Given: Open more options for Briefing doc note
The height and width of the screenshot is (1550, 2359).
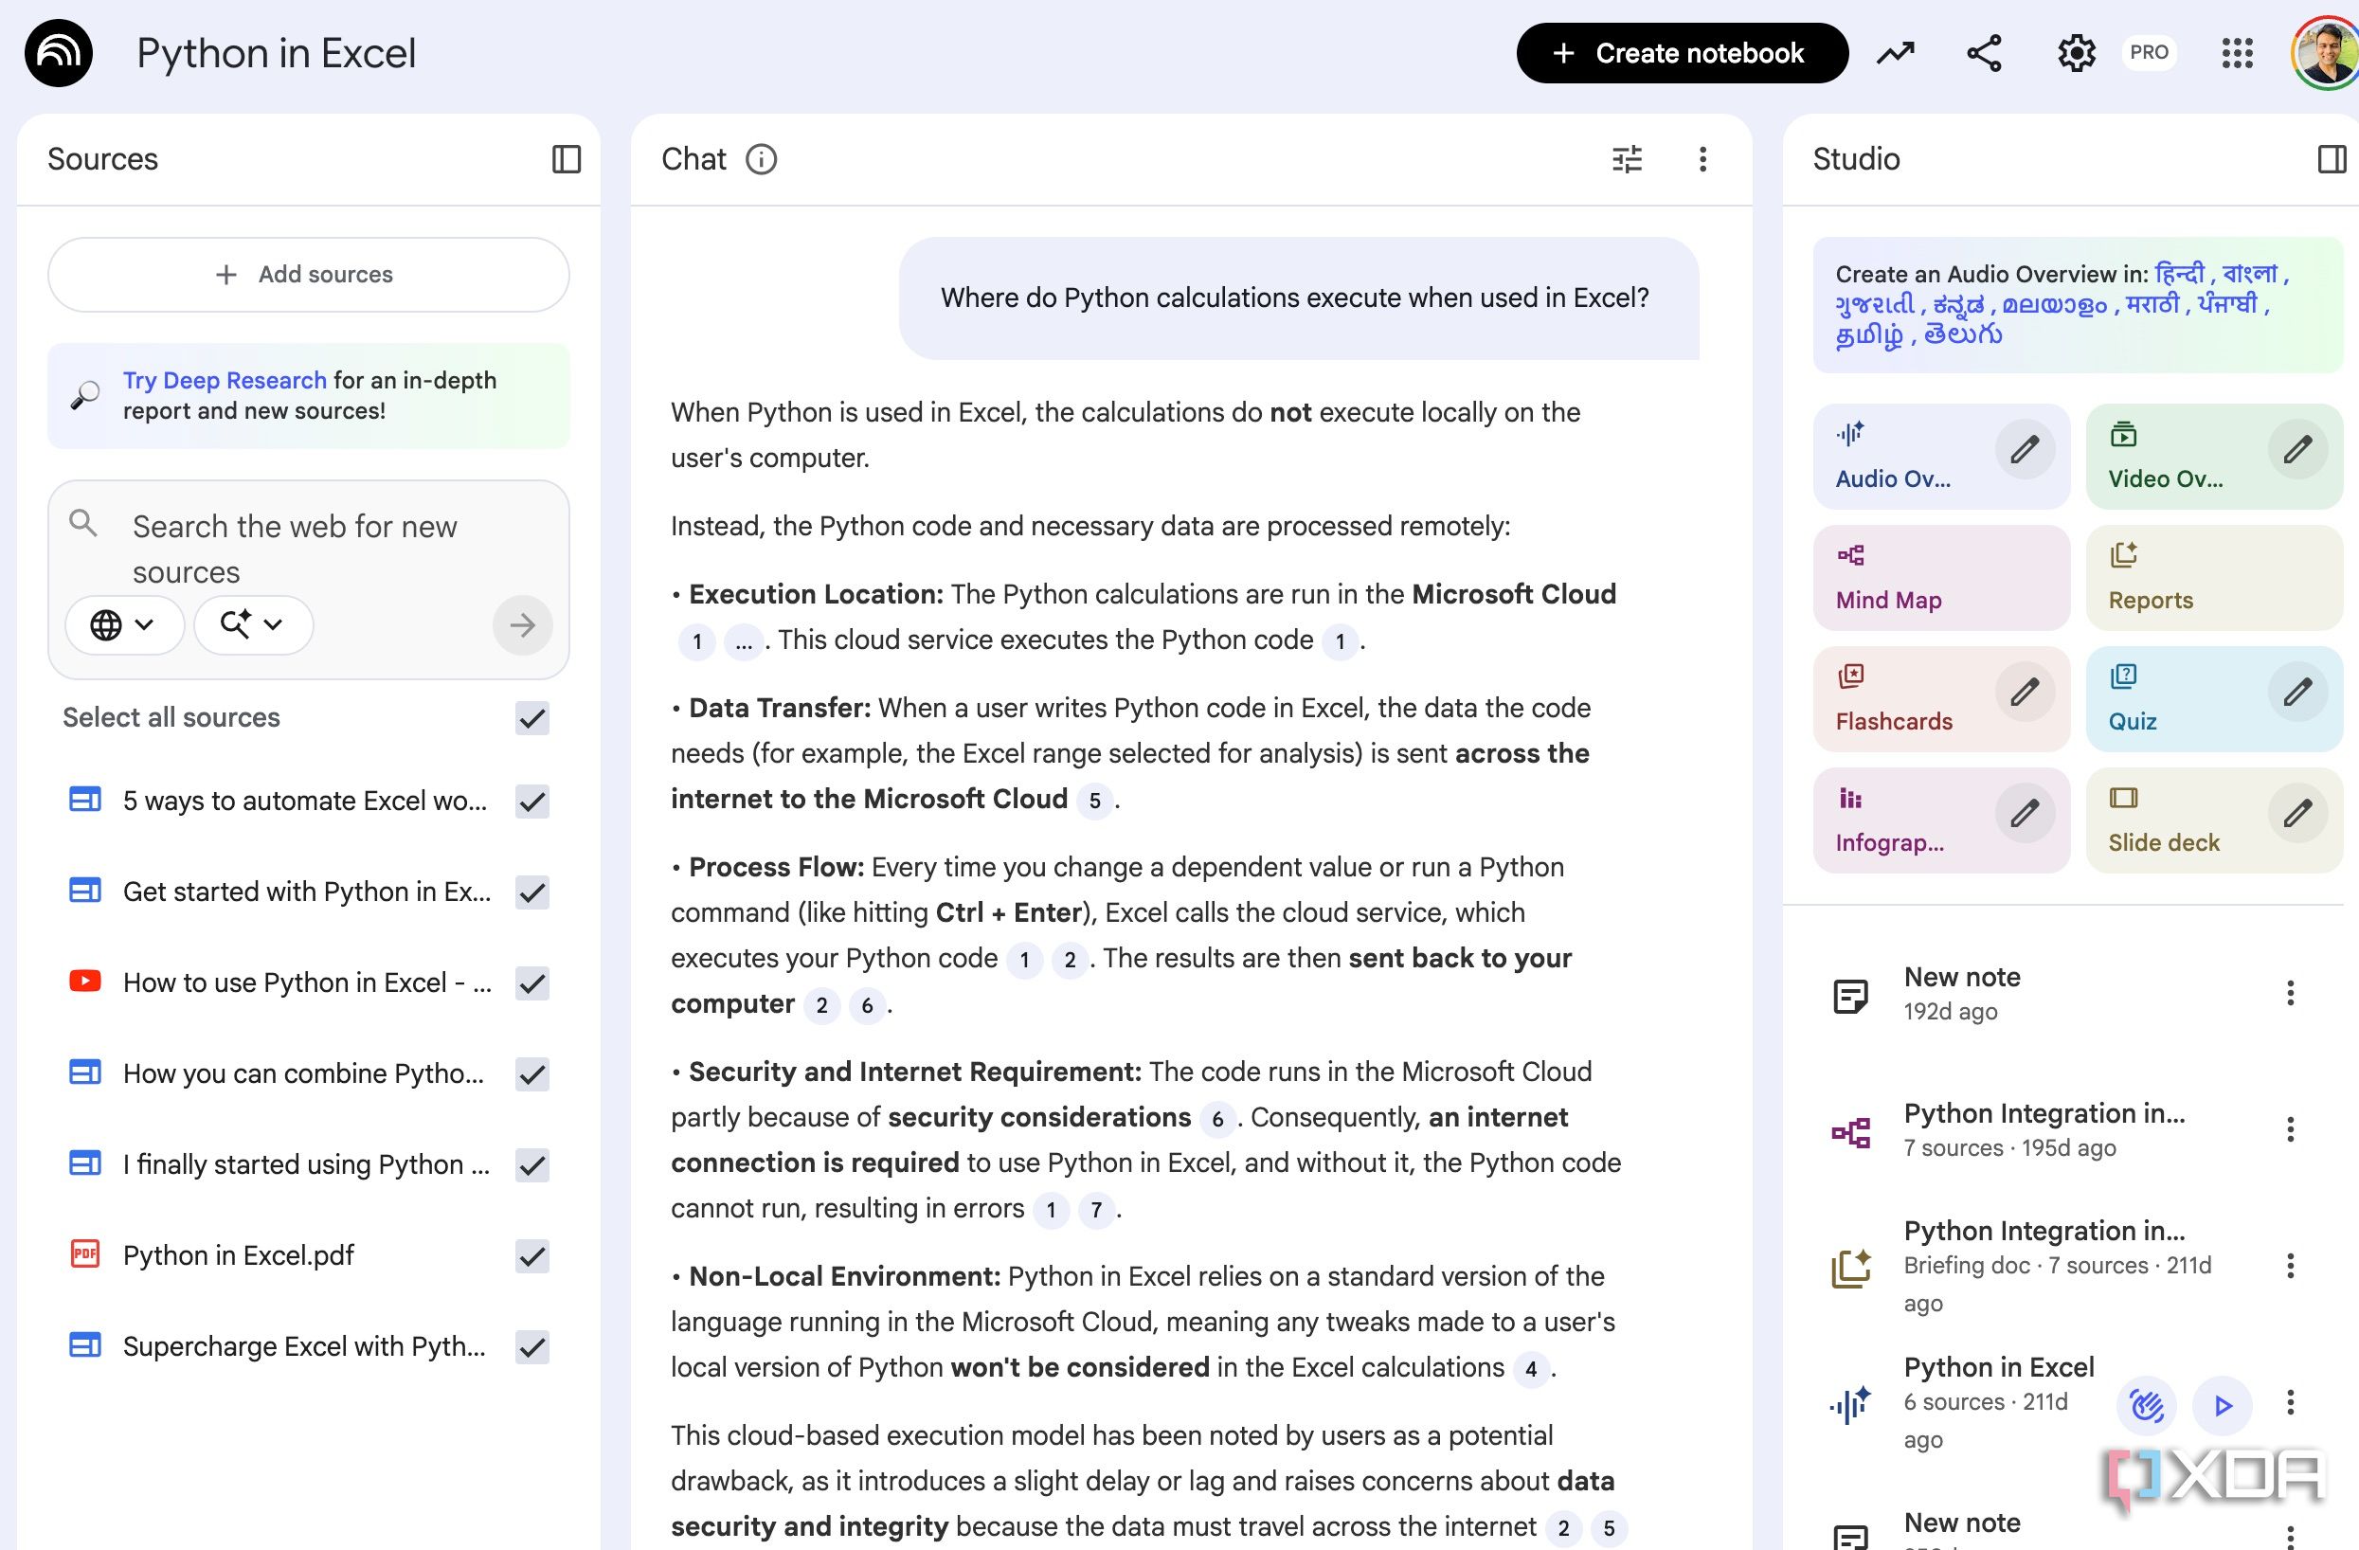Looking at the screenshot, I should pyautogui.click(x=2290, y=1266).
